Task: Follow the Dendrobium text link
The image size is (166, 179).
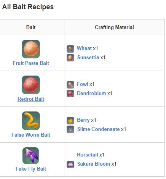Action: click(91, 93)
